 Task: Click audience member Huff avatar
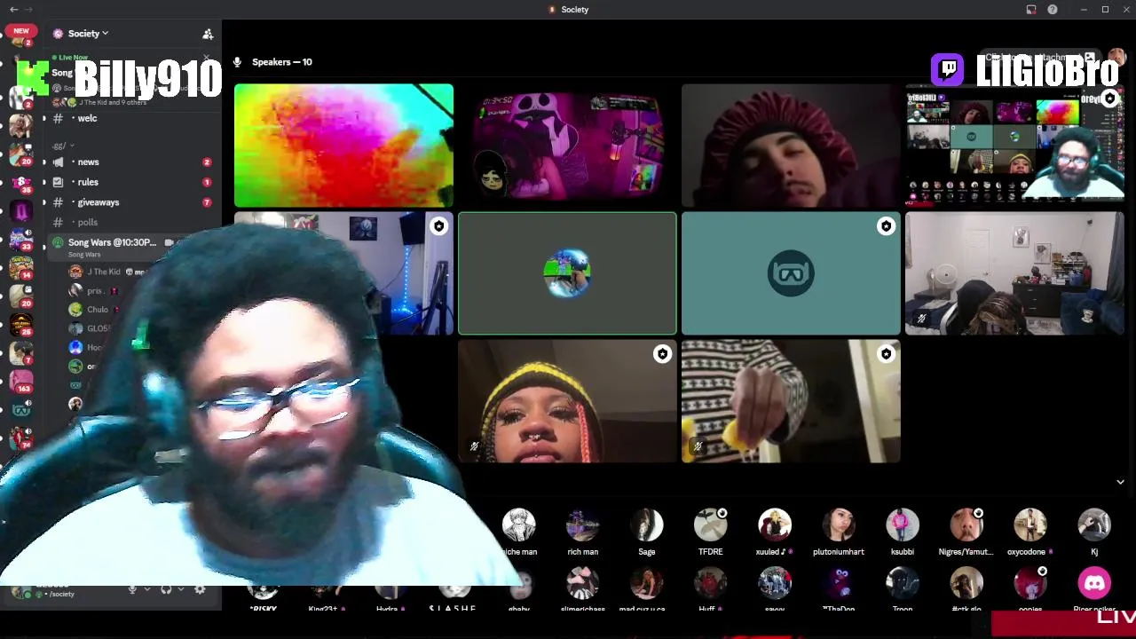coord(711,583)
